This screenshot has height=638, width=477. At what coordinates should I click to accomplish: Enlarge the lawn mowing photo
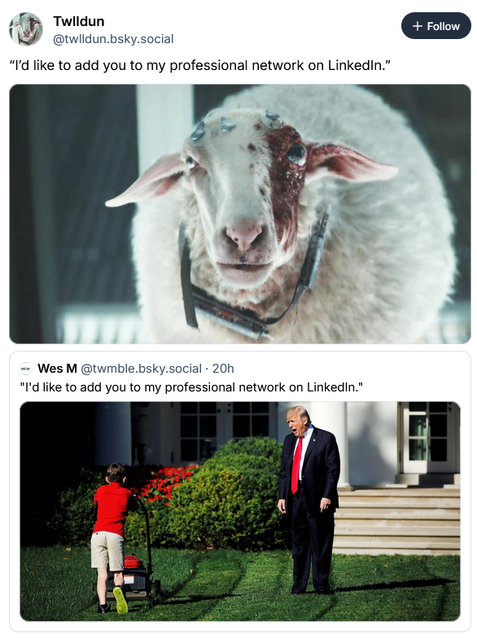click(x=239, y=511)
